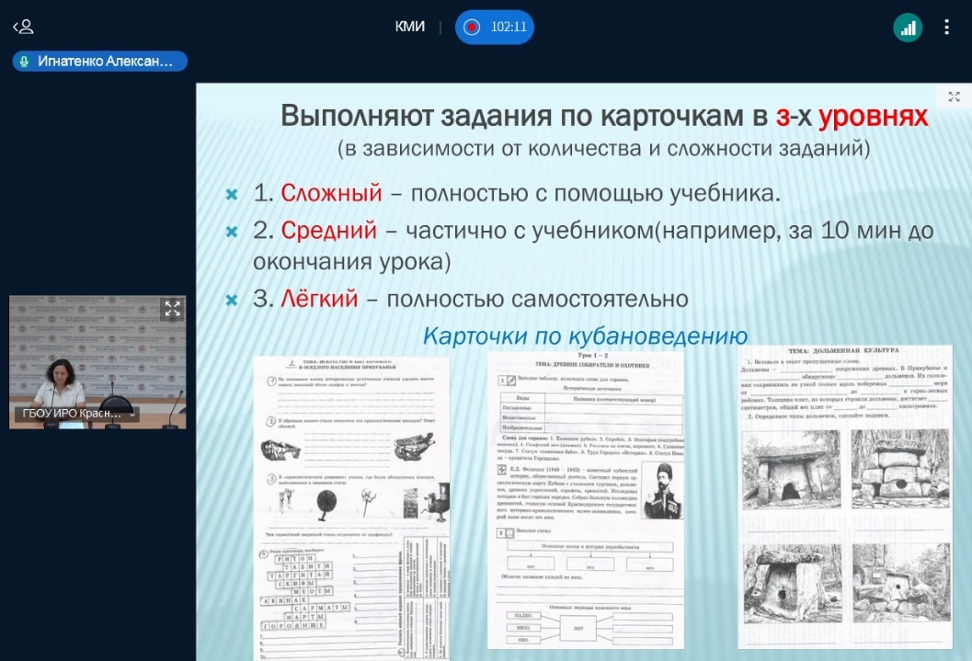
Task: Click the red word Средний on slide
Action: 329,230
